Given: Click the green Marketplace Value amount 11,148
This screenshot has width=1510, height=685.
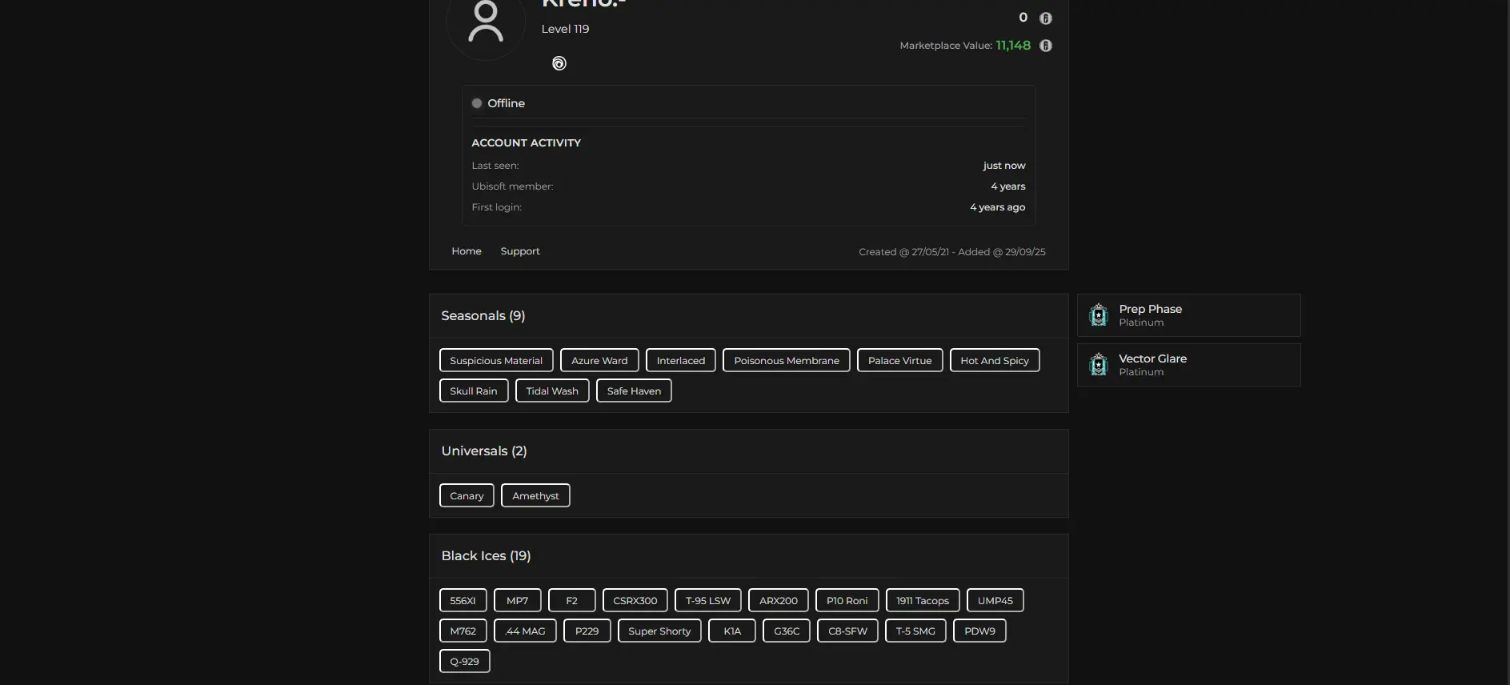Looking at the screenshot, I should tap(1013, 46).
